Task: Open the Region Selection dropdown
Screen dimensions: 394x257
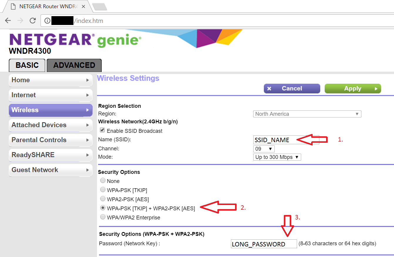Action: [307, 114]
